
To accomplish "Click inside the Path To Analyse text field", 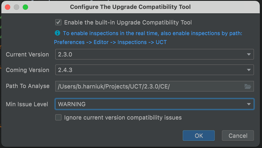I will tap(147, 86).
